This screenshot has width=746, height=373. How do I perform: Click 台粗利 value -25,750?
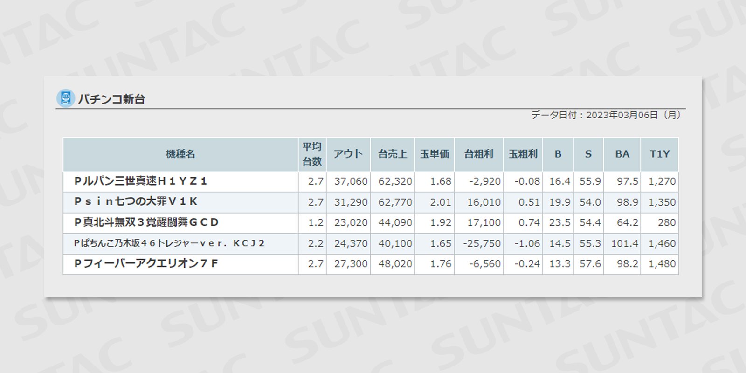pyautogui.click(x=482, y=243)
